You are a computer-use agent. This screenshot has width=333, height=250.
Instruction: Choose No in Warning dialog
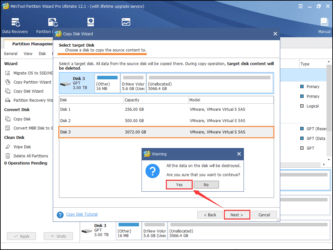pyautogui.click(x=206, y=185)
